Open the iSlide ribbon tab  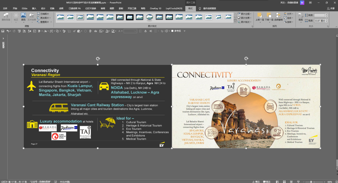click(x=24, y=8)
